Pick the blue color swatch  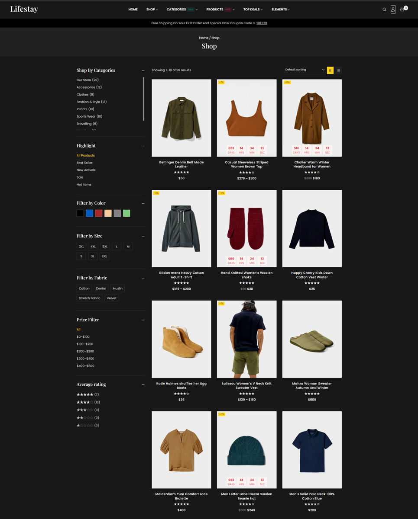click(x=89, y=213)
